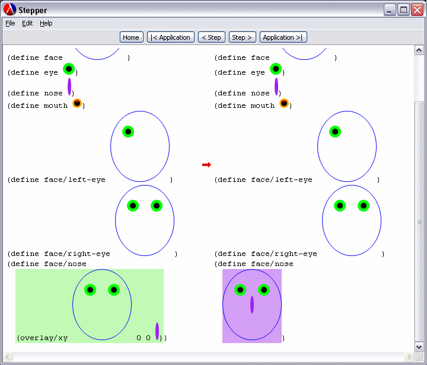Select the orange mouth image in right pane
Screen dimensions: 427x365
point(284,103)
